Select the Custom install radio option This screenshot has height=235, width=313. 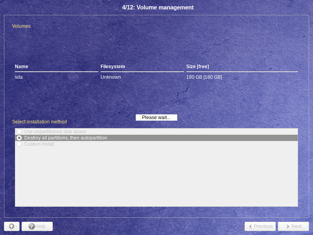(x=156, y=144)
